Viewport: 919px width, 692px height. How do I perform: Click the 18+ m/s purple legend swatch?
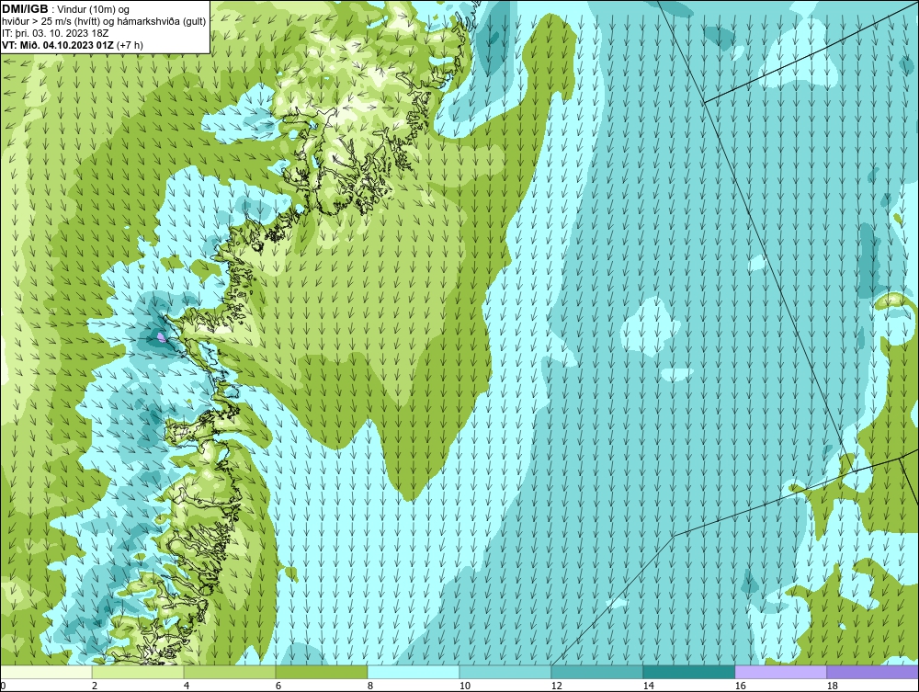(x=873, y=672)
